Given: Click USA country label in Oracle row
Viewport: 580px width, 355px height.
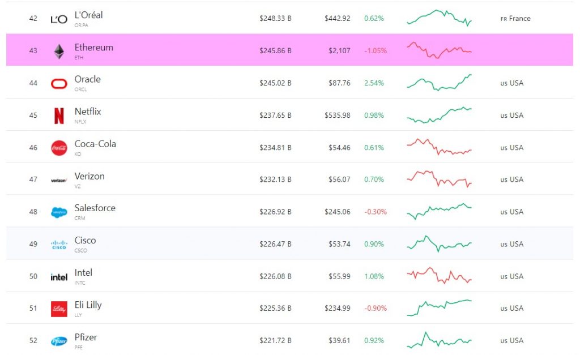Looking at the screenshot, I should (512, 83).
